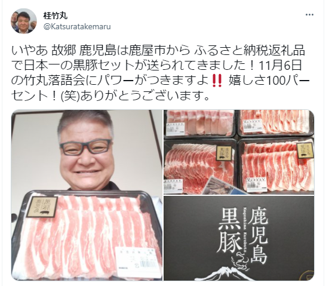Click the gold 黒豚 label in the selfie

point(42,207)
